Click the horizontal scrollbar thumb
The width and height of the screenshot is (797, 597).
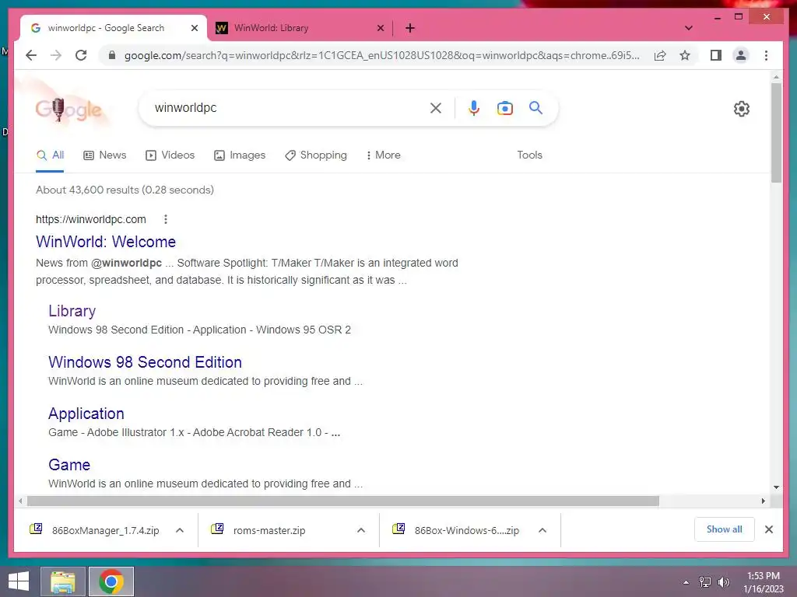pyautogui.click(x=343, y=501)
